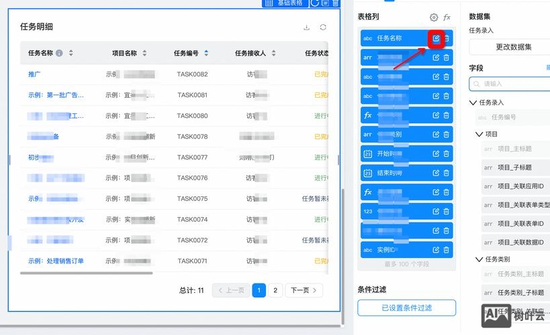
Task: Click cell TASK0078
Action: coord(192,137)
